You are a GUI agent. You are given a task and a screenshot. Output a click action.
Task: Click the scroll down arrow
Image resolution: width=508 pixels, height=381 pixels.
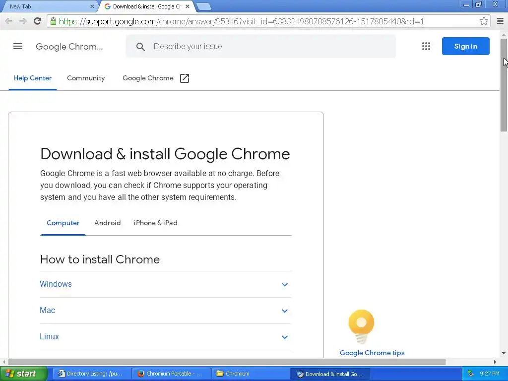point(504,353)
